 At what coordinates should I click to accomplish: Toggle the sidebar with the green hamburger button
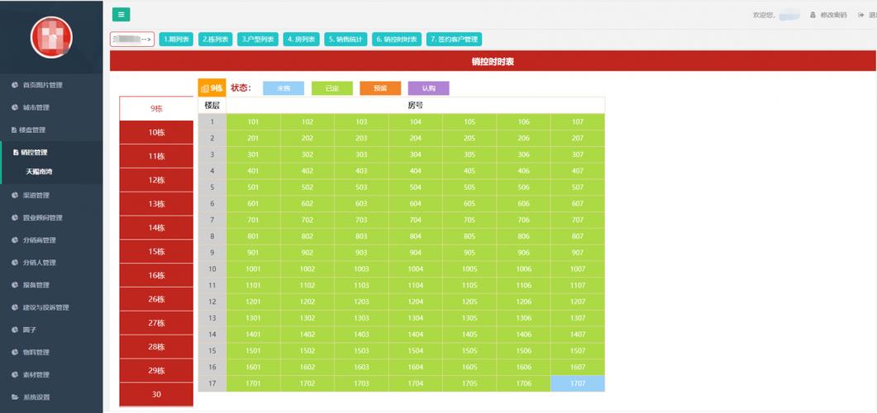[x=121, y=14]
